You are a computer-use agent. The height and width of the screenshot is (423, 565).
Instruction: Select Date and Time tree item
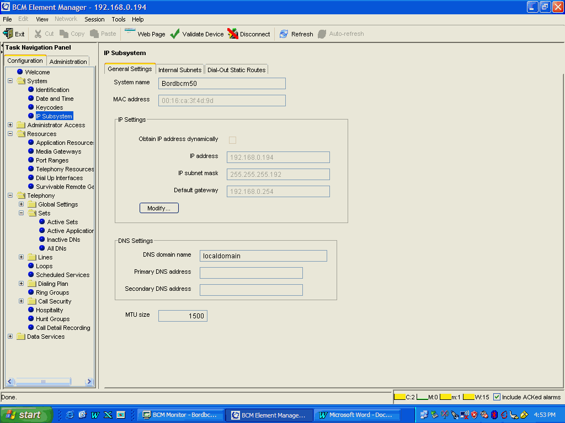click(x=55, y=99)
